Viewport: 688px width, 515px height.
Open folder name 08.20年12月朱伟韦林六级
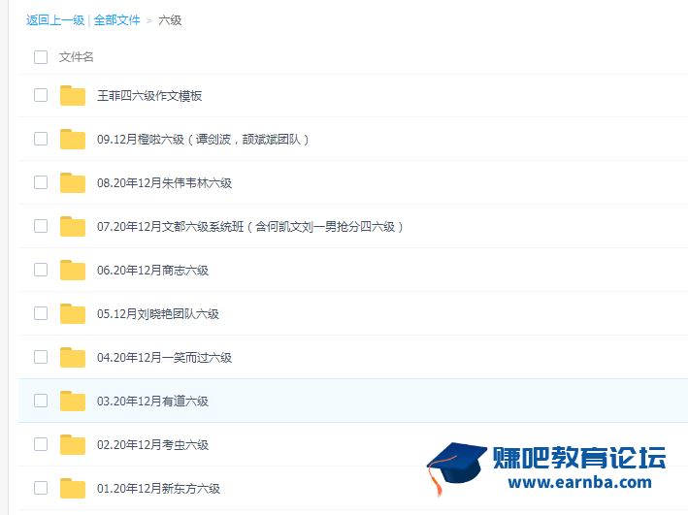pos(165,183)
